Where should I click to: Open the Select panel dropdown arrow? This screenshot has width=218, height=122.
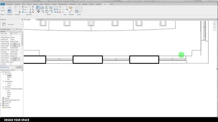point(5,15)
